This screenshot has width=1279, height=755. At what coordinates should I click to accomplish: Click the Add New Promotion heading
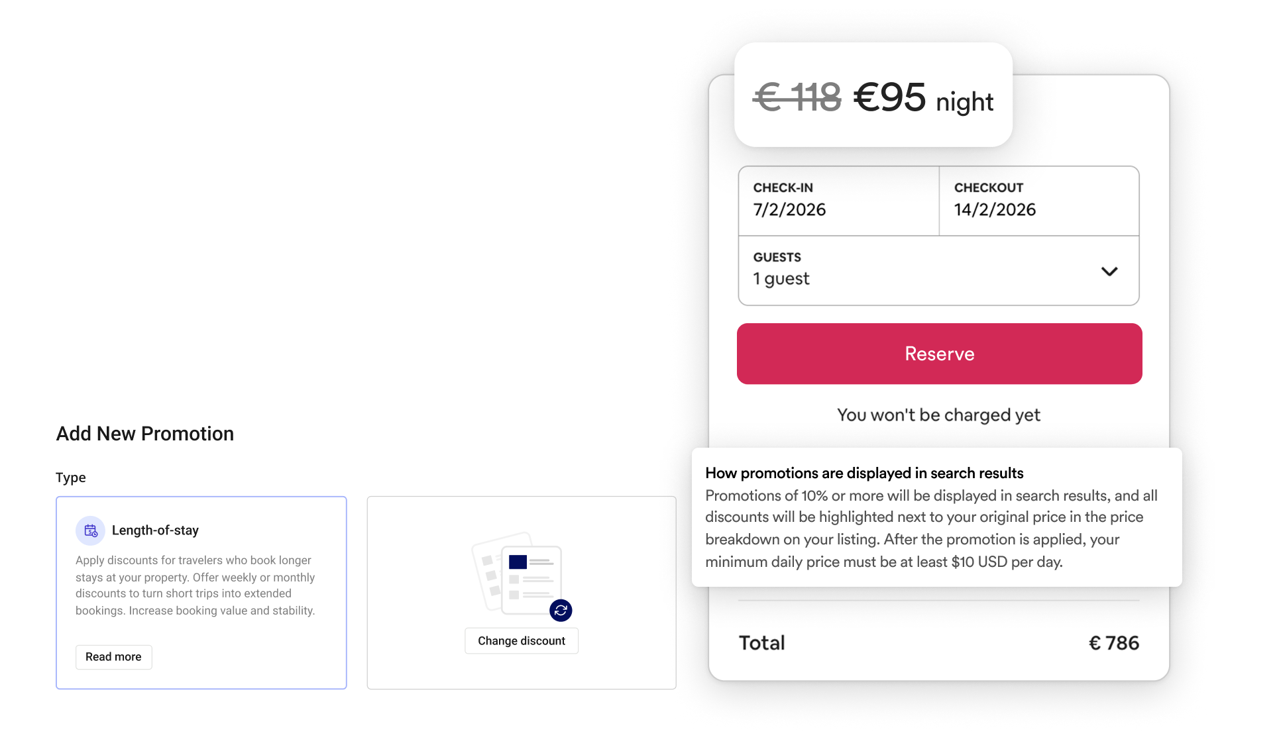[145, 434]
